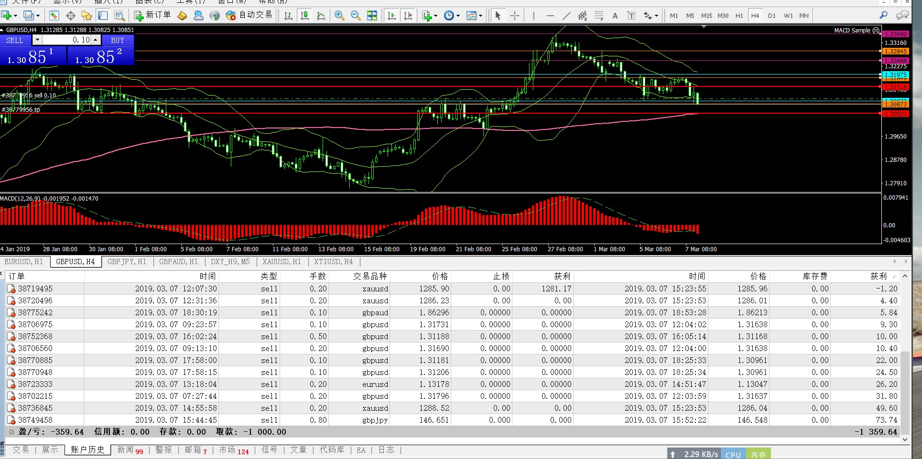
Task: Open the indicators list icon
Action: point(427,15)
